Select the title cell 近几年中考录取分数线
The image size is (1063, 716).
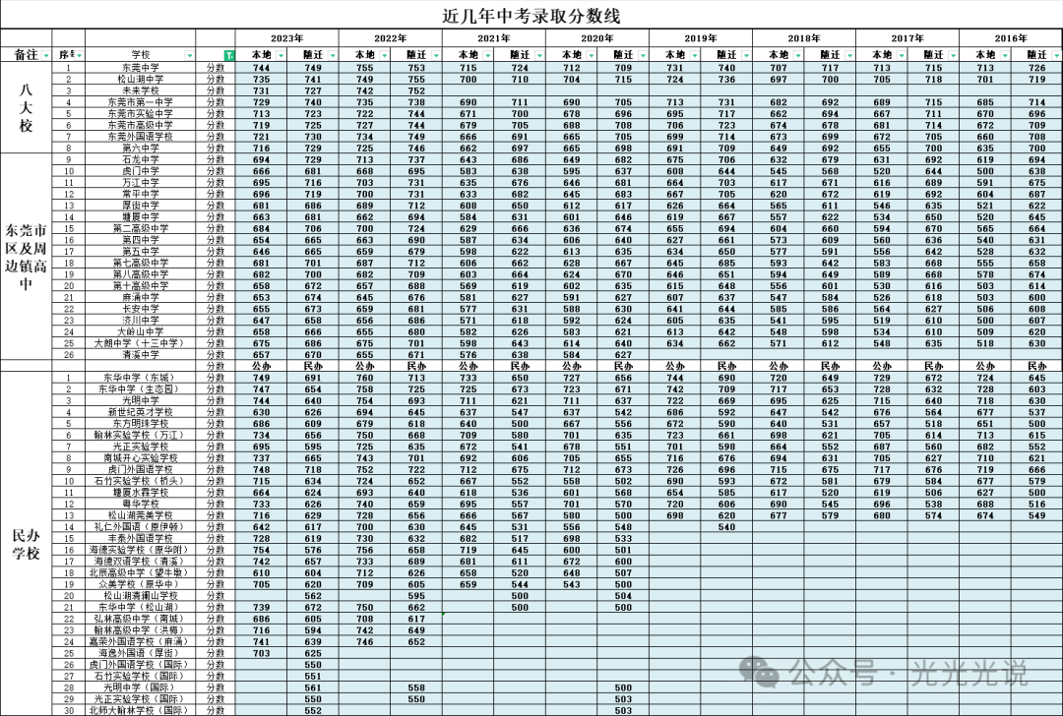pos(531,15)
